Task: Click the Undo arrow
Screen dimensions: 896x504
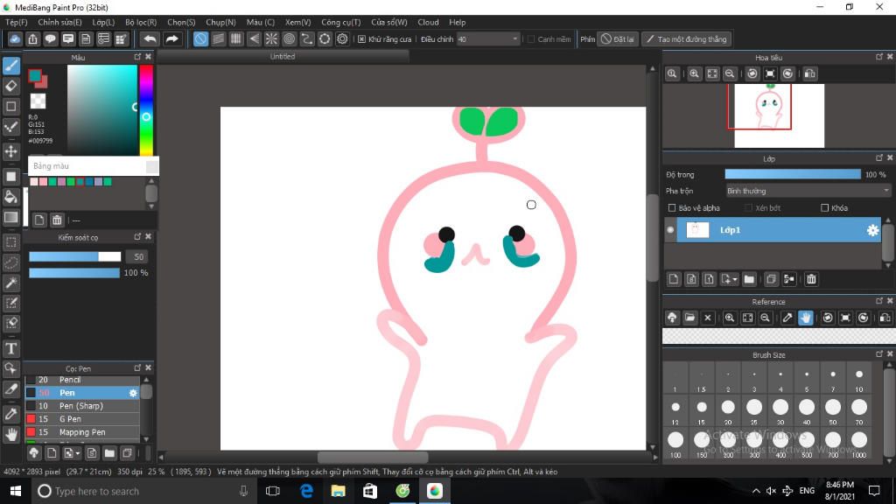Action: [150, 38]
